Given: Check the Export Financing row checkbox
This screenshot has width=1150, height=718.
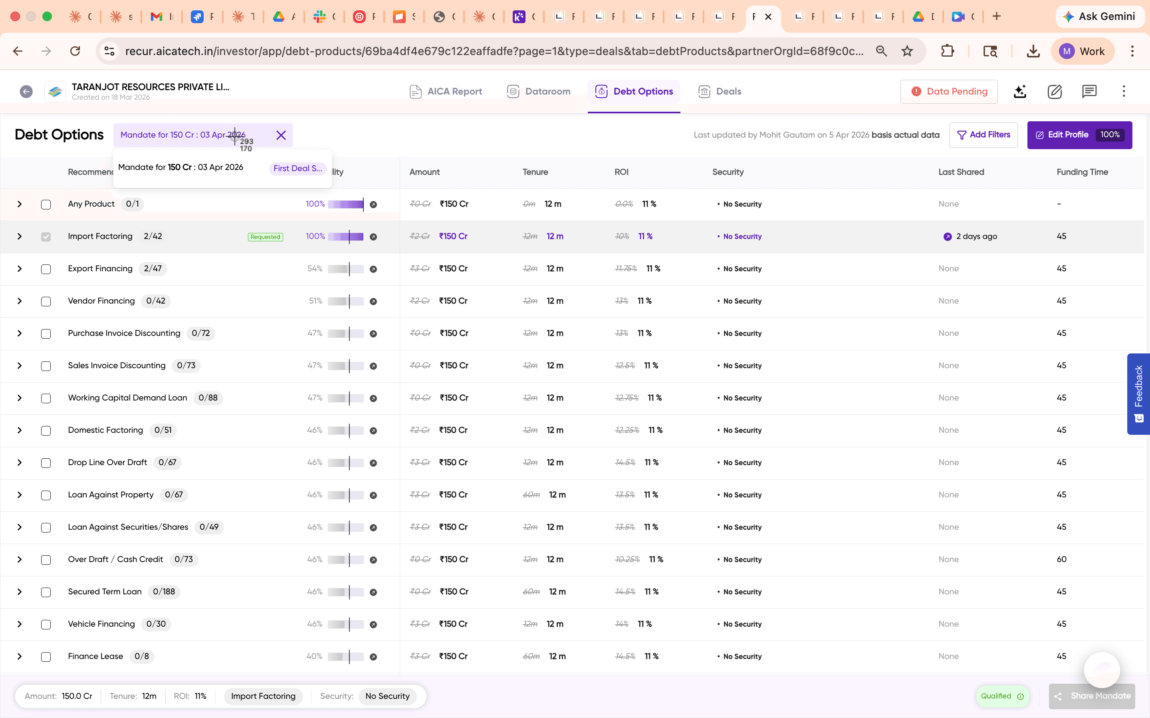Looking at the screenshot, I should pos(46,269).
